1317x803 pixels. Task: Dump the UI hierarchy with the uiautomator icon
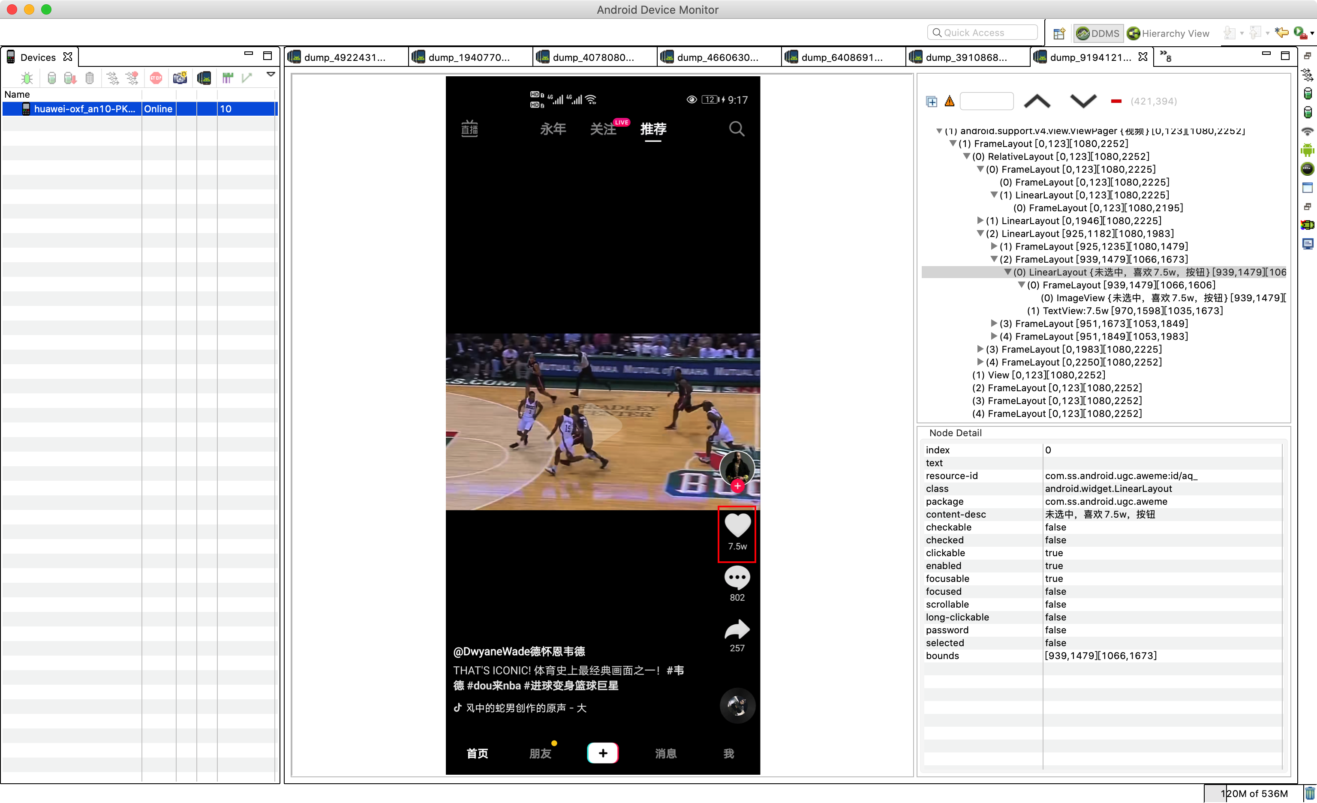click(x=204, y=78)
